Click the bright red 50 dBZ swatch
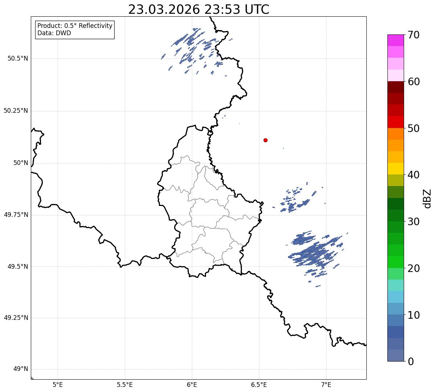436x392 pixels. [x=395, y=122]
